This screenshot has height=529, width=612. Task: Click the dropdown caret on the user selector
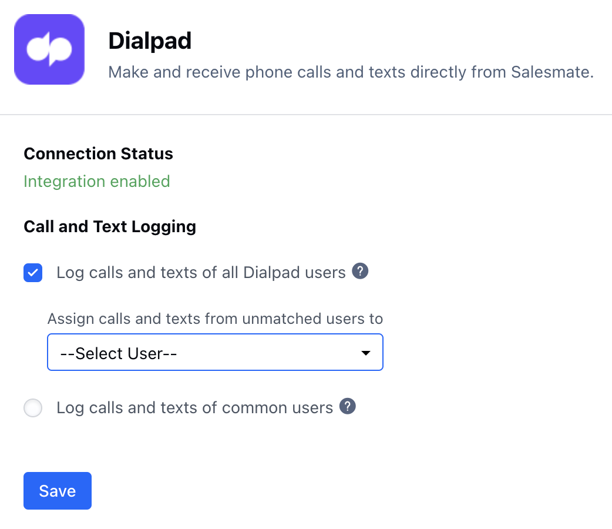click(x=365, y=352)
